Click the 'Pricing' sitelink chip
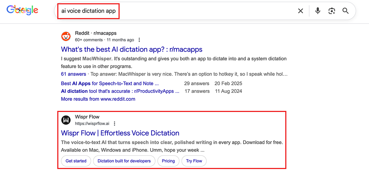This screenshot has width=369, height=173. coord(168,161)
